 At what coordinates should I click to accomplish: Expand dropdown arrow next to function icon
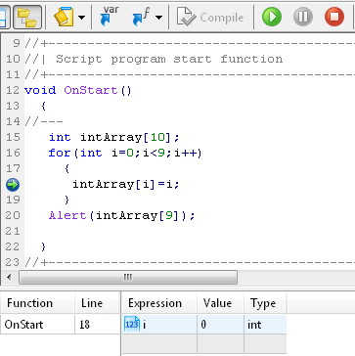[x=158, y=17]
